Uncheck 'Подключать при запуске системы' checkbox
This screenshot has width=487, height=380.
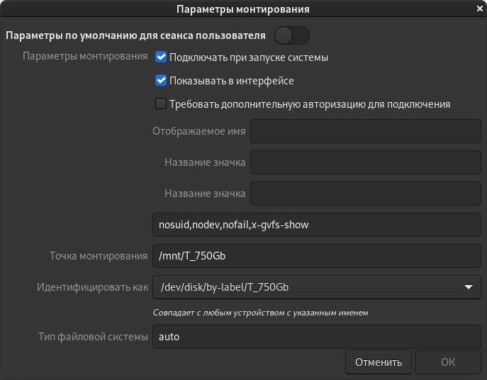161,57
